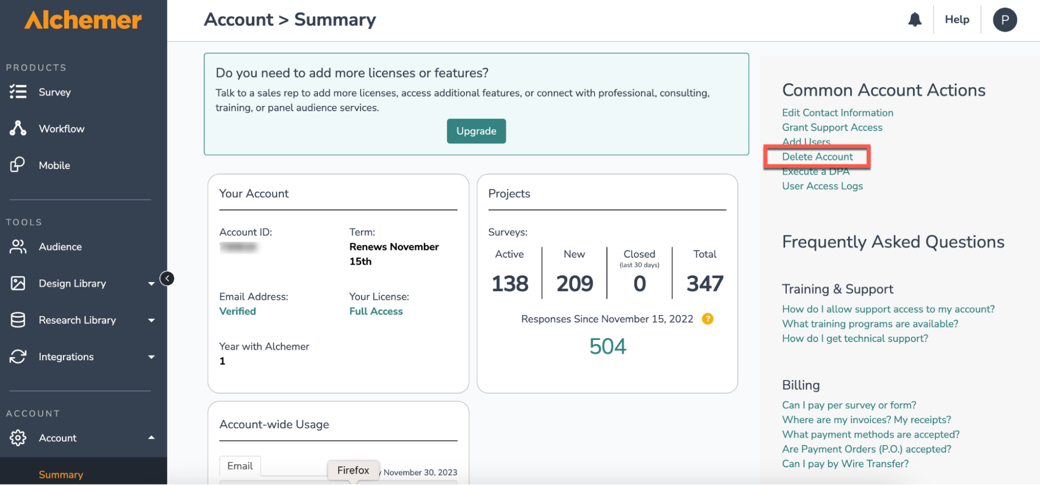Click the Active surveys count 138
Image resolution: width=1040 pixels, height=485 pixels.
510,284
